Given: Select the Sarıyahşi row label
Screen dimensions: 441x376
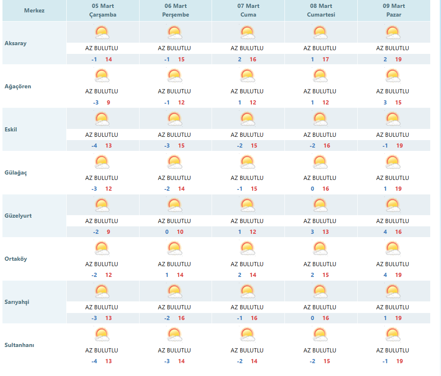Looking at the screenshot, I should click(17, 302).
